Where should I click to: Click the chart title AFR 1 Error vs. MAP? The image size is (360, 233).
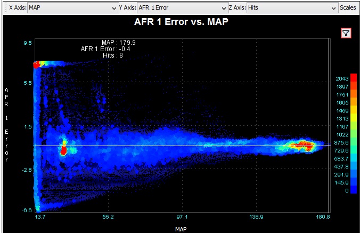181,22
